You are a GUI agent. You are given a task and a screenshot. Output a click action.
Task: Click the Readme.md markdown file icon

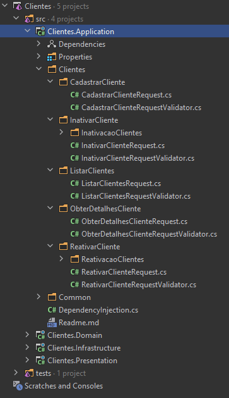[52, 323]
